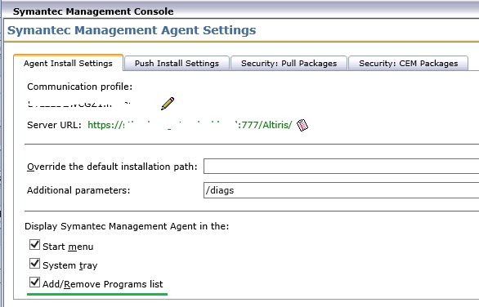Click the Symantec Management Console title

pyautogui.click(x=93, y=11)
